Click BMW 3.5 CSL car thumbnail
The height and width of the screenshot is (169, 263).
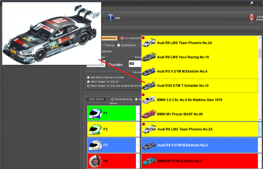click(x=149, y=100)
